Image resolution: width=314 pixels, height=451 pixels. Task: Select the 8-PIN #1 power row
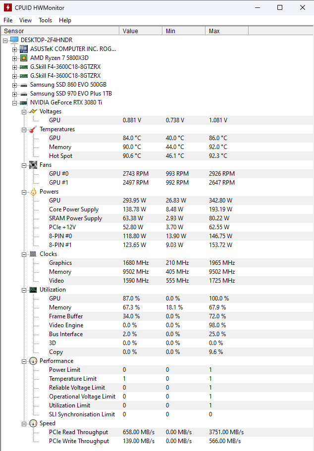point(181,245)
